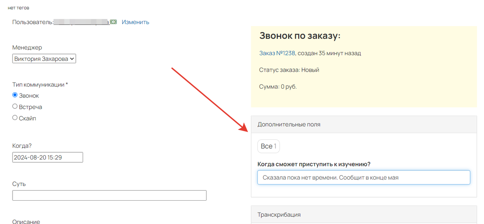The width and height of the screenshot is (484, 224).
Task: Click the Трanскрибация panel header
Action: coord(364,215)
